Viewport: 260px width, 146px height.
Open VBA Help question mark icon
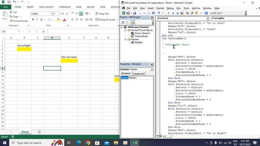(206, 13)
